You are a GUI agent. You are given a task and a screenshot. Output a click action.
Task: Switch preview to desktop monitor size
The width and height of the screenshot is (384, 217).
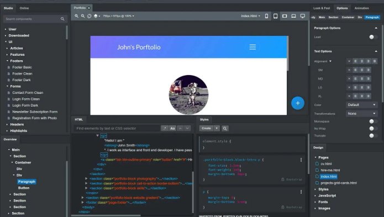(x=303, y=16)
